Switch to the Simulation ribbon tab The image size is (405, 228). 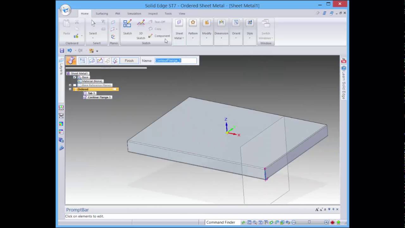click(134, 14)
